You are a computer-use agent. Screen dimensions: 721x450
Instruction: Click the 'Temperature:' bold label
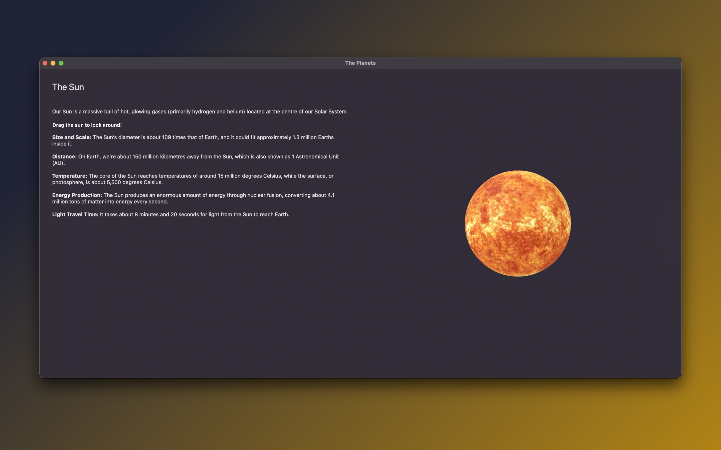[69, 176]
